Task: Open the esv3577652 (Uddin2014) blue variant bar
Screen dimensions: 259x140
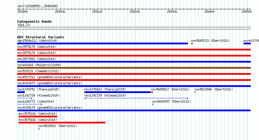Action: point(134,62)
